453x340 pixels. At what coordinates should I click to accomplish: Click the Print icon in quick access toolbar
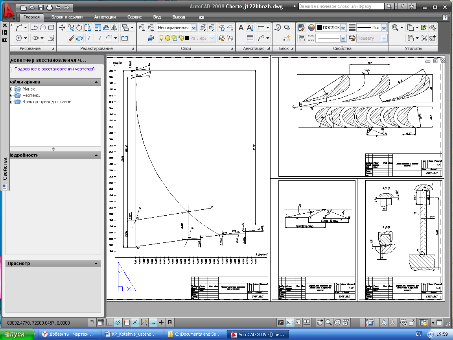click(50, 8)
